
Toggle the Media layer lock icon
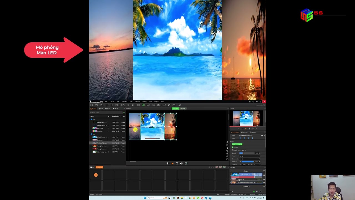pyautogui.click(x=264, y=135)
